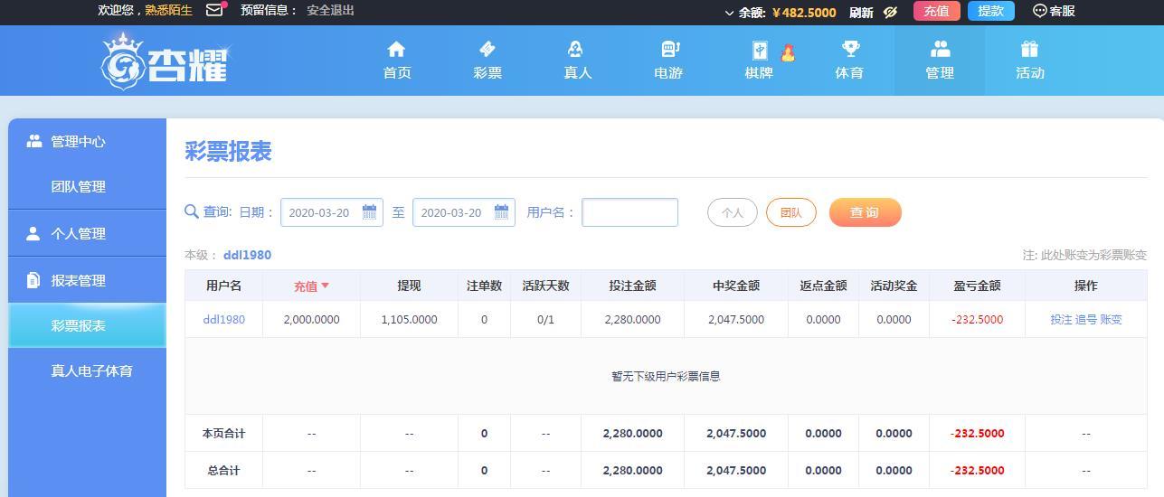Expand the balance dropdown chevron

point(730,13)
